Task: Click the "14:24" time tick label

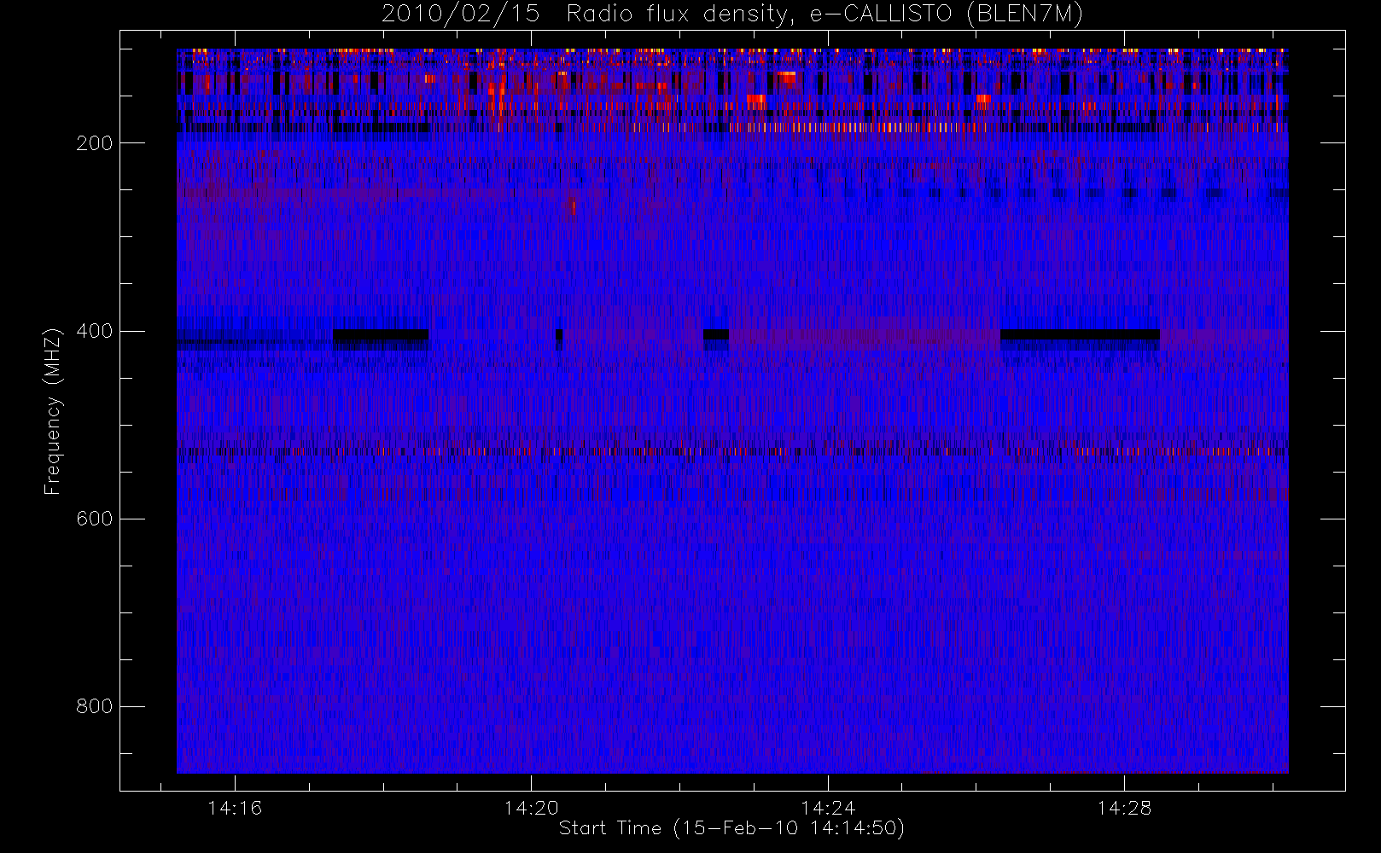Action: (x=828, y=808)
